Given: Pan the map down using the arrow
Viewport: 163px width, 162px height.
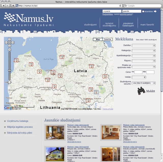Looking at the screenshot, I should 9,46.
